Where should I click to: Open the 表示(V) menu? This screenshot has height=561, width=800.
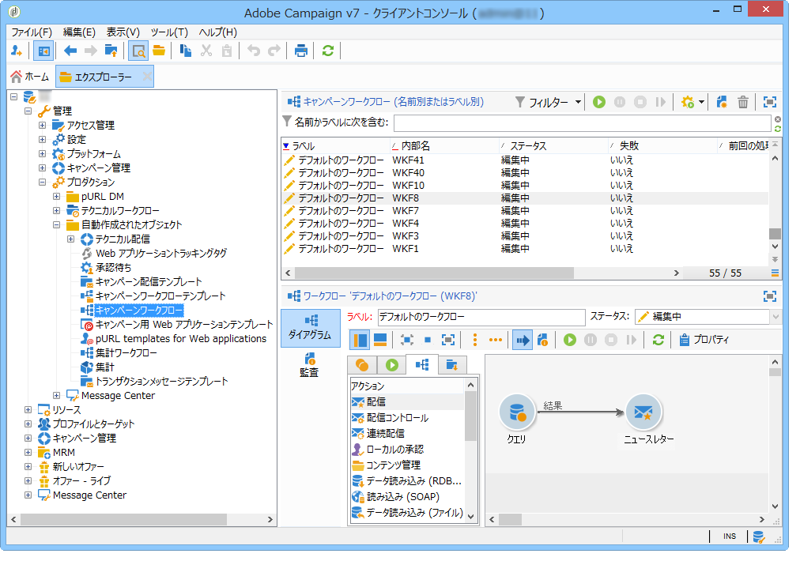point(123,32)
